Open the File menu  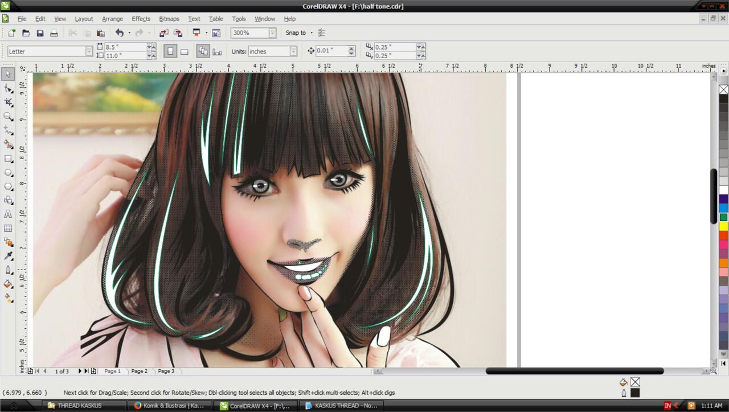[22, 19]
